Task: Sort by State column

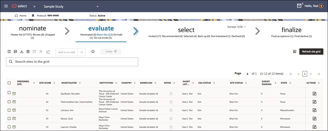Action: 290,83
